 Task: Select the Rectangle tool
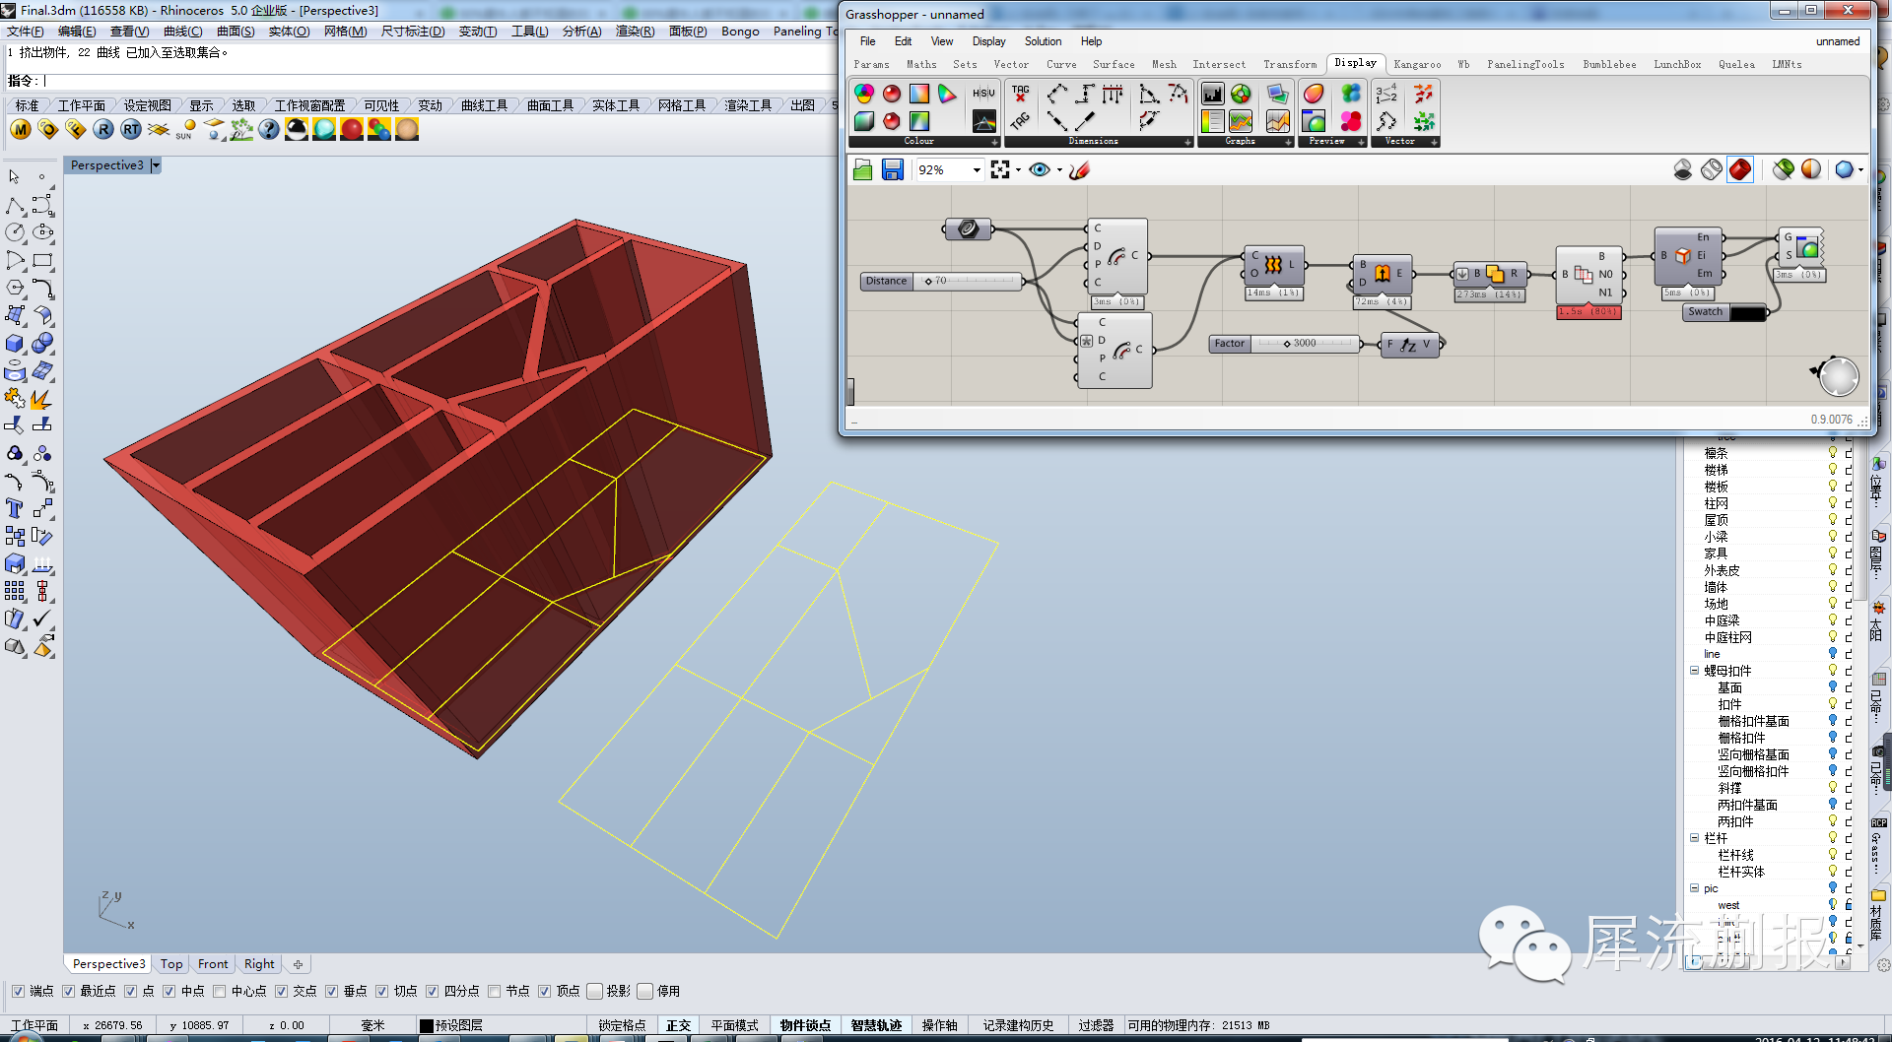[42, 261]
